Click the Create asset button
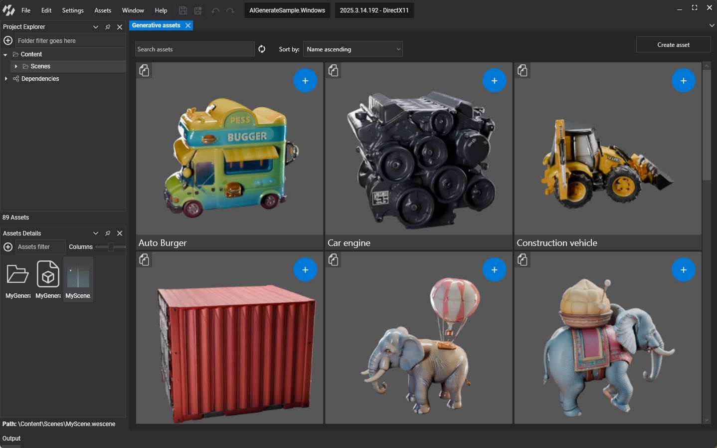The image size is (717, 448). pyautogui.click(x=673, y=45)
